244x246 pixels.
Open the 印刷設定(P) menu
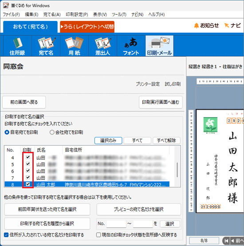click(77, 15)
